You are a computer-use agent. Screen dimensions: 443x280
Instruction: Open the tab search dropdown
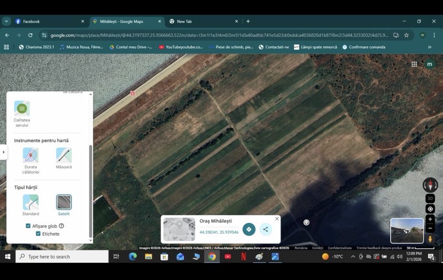(x=6, y=21)
